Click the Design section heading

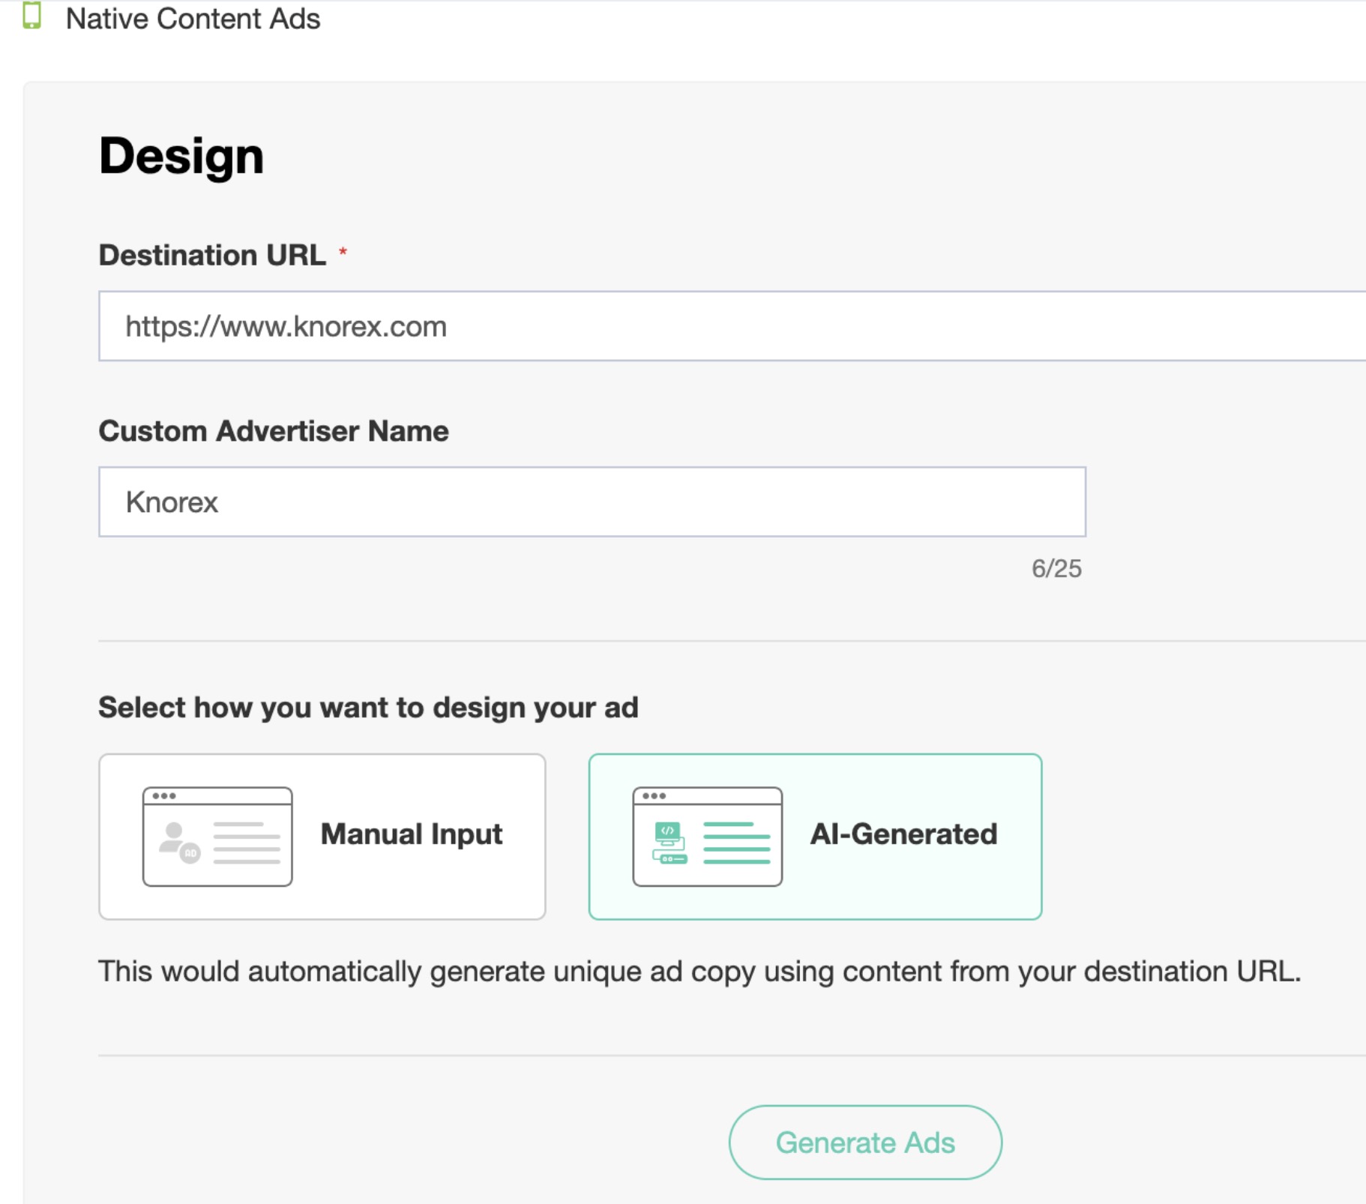(x=181, y=156)
